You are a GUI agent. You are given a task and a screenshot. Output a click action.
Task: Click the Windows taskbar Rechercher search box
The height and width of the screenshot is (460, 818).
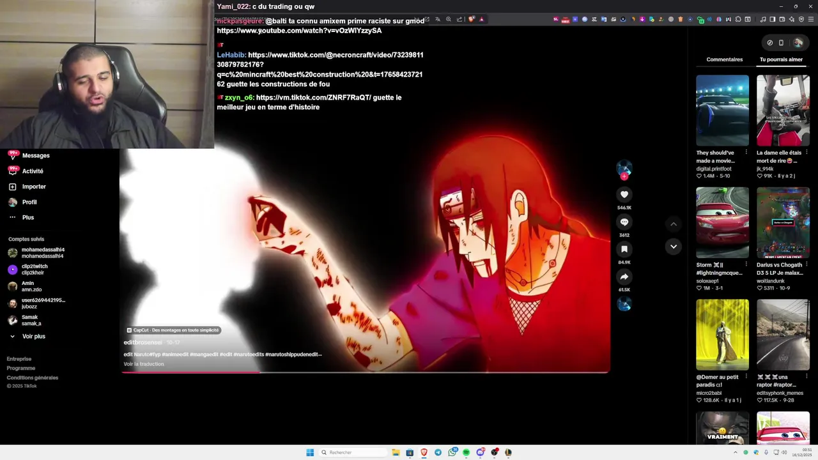353,452
